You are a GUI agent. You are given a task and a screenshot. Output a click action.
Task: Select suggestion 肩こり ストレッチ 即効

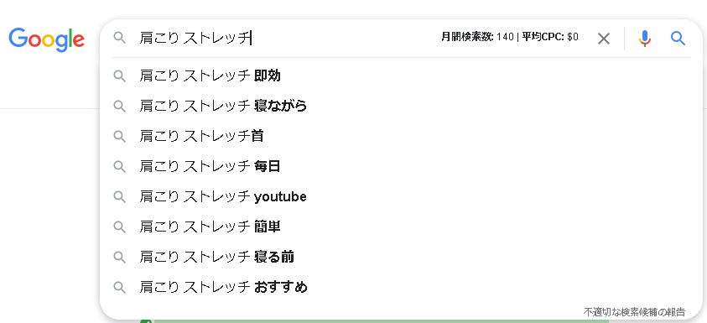tap(401, 76)
